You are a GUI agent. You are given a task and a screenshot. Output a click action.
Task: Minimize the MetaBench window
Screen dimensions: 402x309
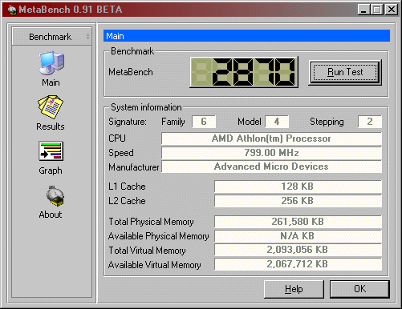tap(364, 10)
